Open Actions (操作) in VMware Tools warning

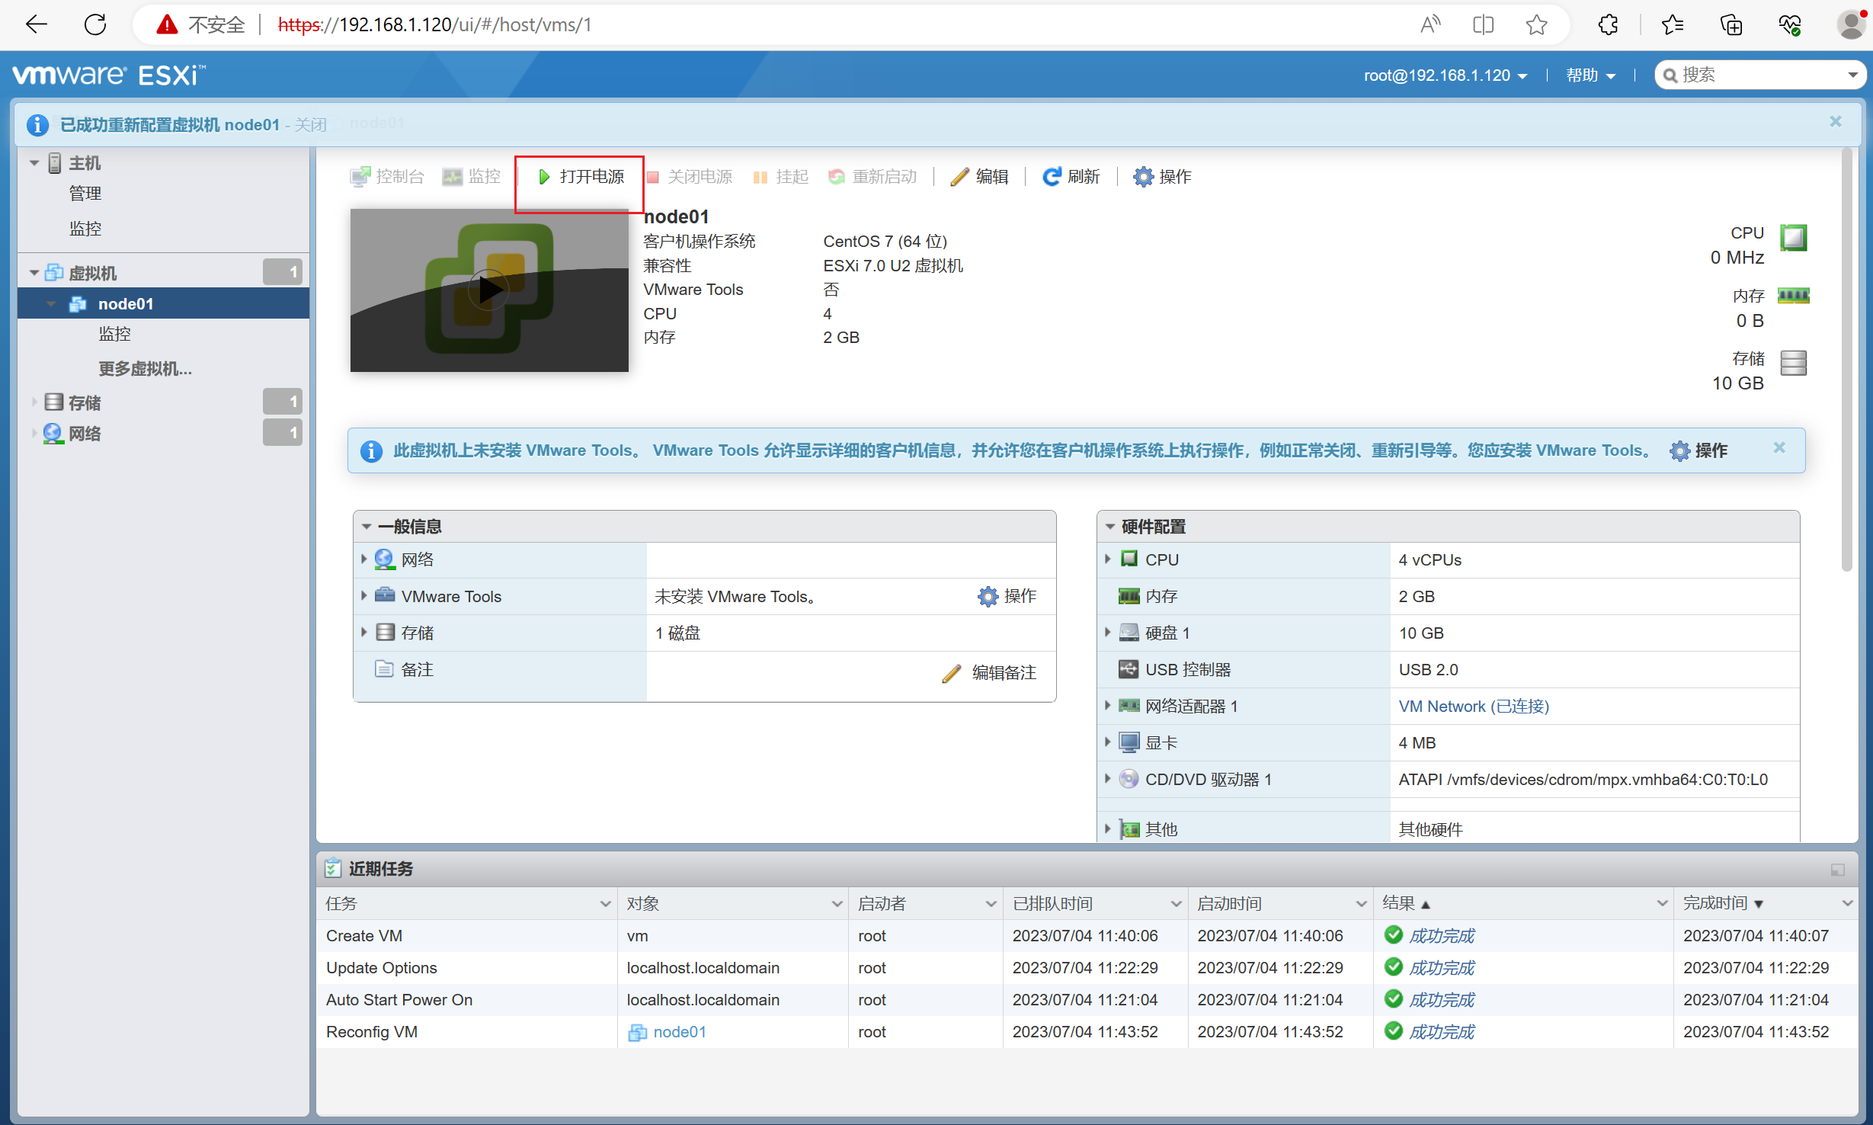pos(1699,451)
